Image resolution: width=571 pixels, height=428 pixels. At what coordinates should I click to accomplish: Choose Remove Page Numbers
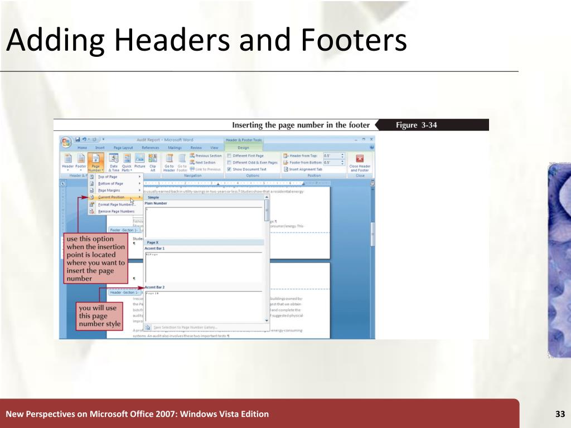(115, 211)
